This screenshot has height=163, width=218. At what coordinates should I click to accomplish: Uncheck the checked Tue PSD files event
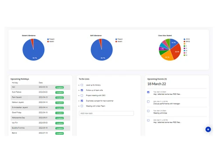point(148,92)
